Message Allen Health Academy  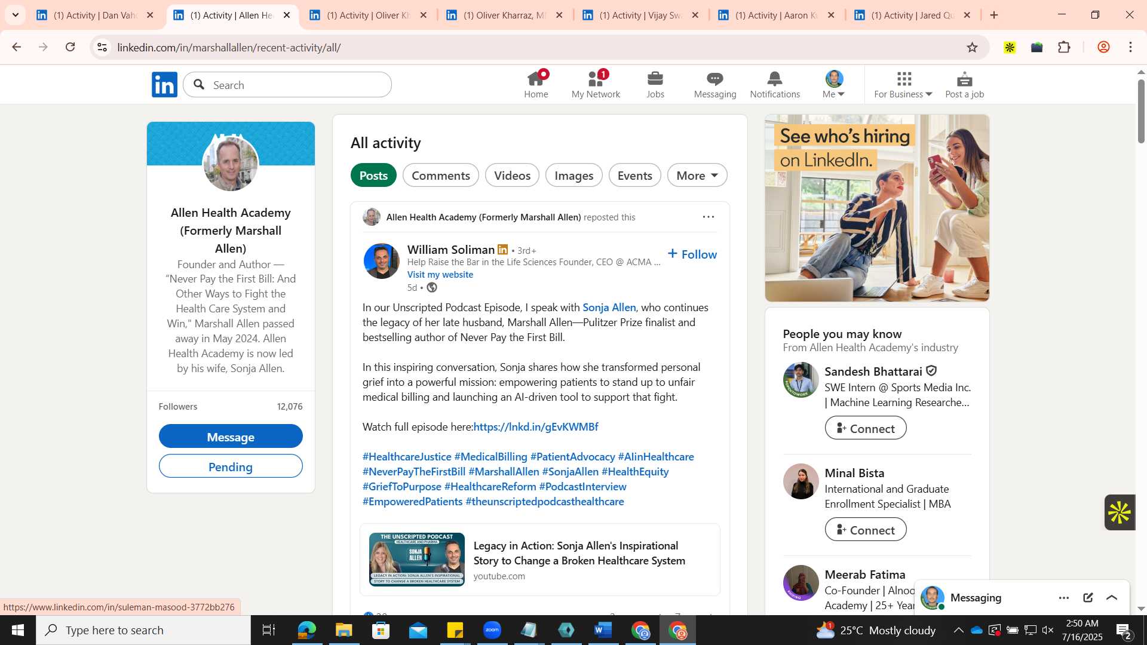[x=231, y=437]
